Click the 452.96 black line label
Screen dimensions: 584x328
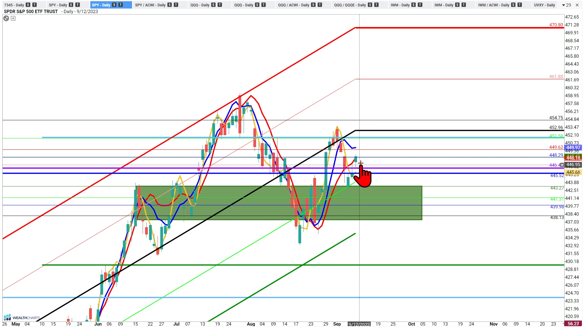coord(556,128)
